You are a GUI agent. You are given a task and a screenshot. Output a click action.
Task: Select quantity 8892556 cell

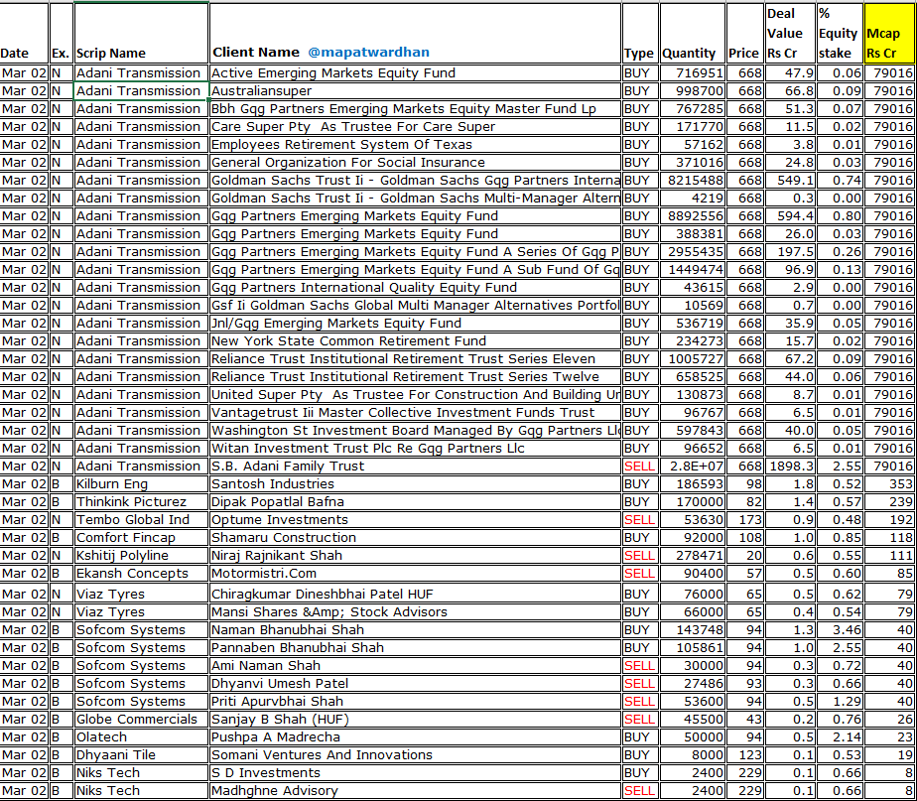tap(693, 216)
